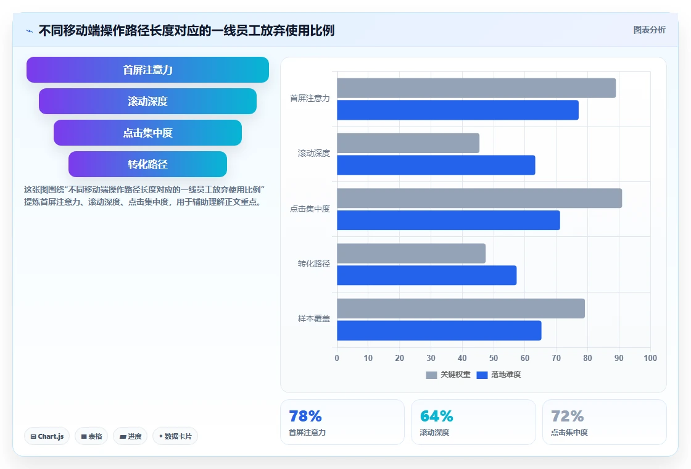Click the 首屏注意力 axis label in chart
Screen dimensions: 691x469
click(x=310, y=98)
